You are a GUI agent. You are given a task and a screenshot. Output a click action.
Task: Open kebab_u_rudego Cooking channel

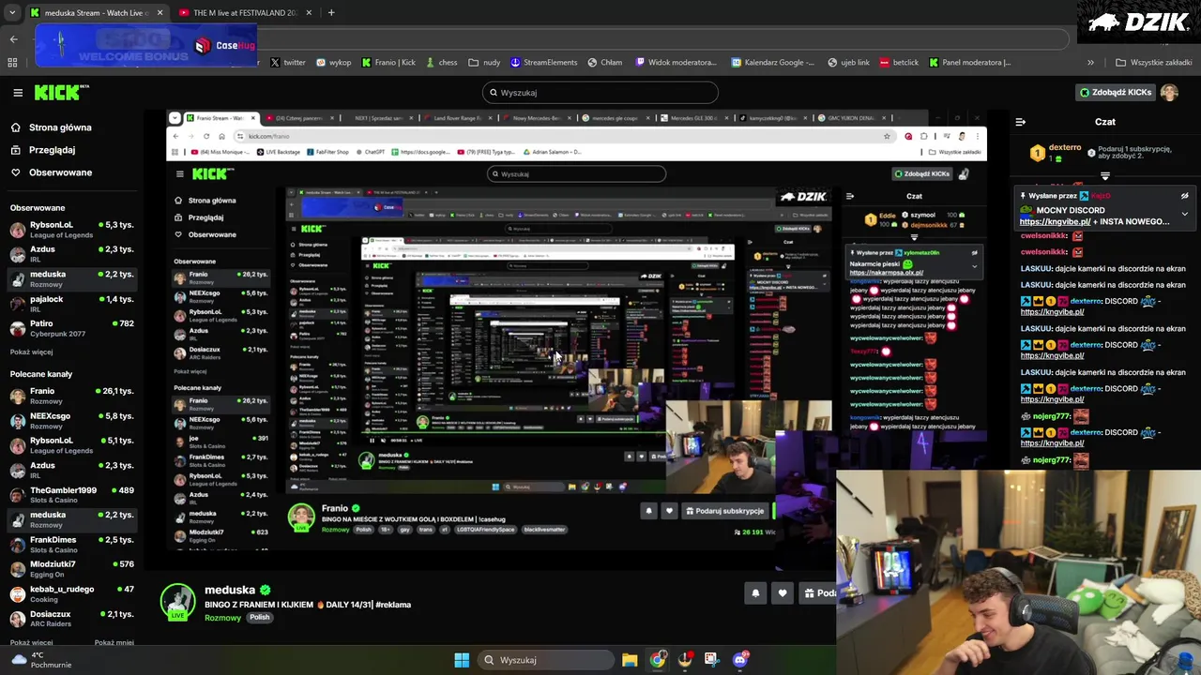pyautogui.click(x=71, y=594)
